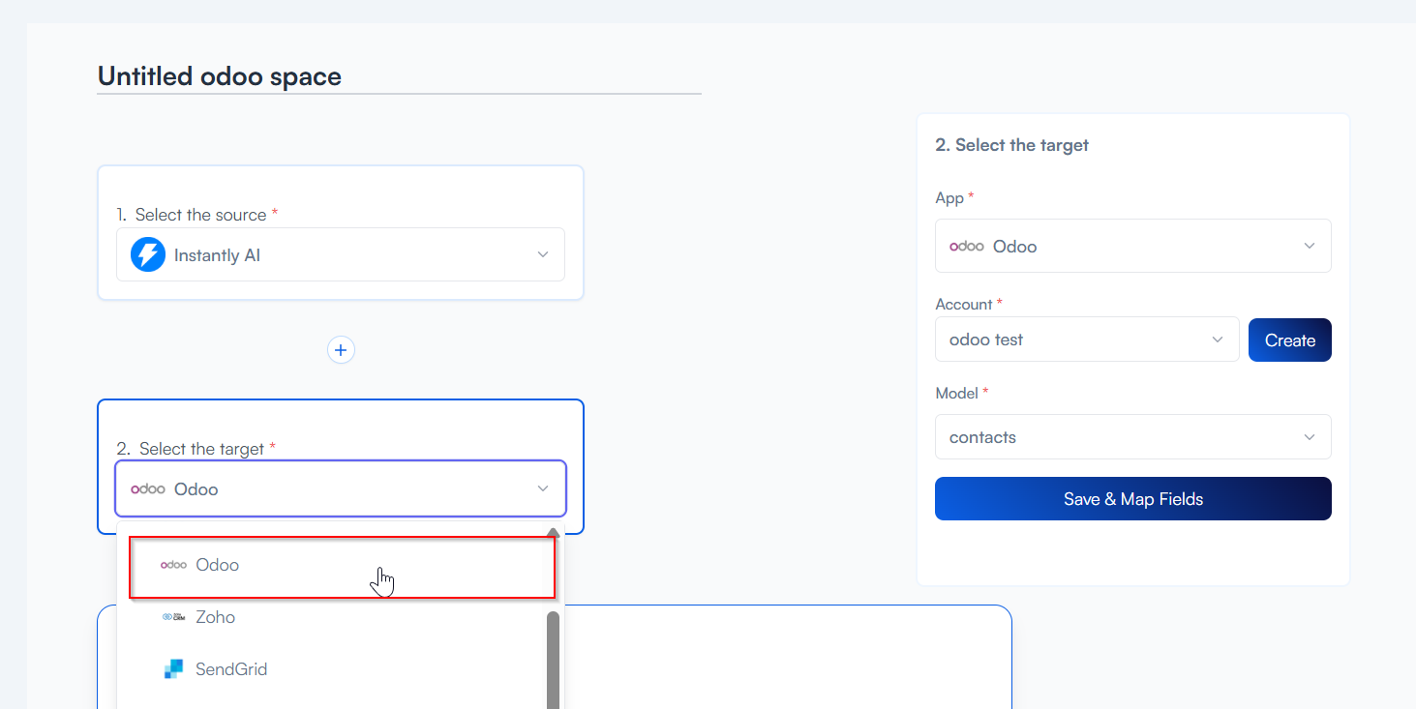Pick the Odoo text option in the list
The width and height of the screenshot is (1416, 709).
tap(218, 565)
